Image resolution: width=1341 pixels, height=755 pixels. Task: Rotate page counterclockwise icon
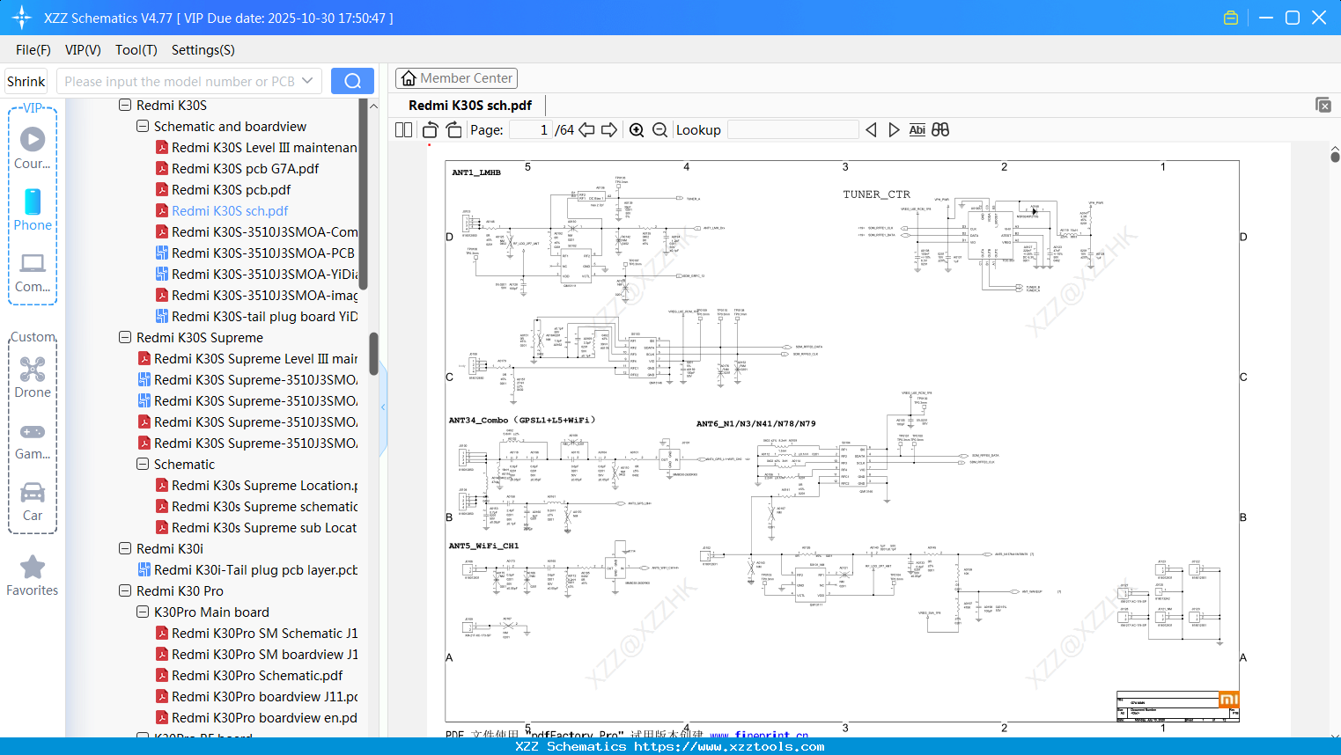coord(430,130)
